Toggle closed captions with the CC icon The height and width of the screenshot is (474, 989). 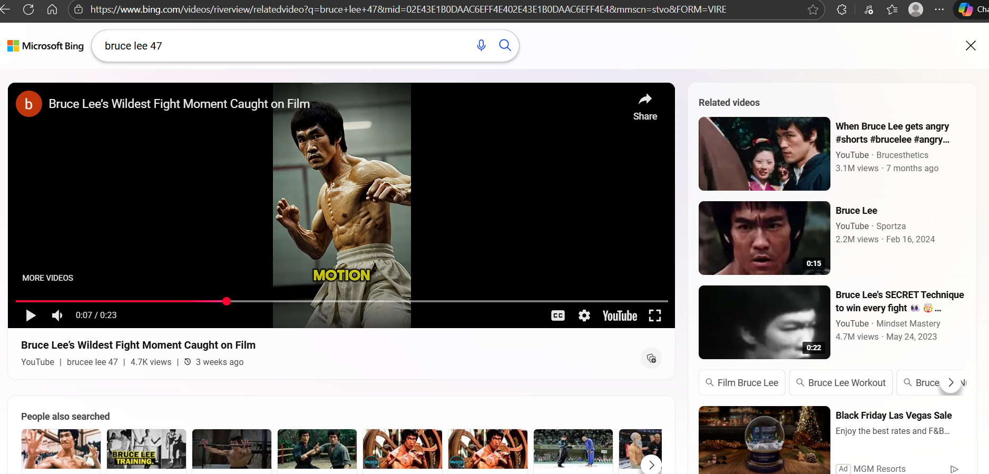tap(557, 315)
